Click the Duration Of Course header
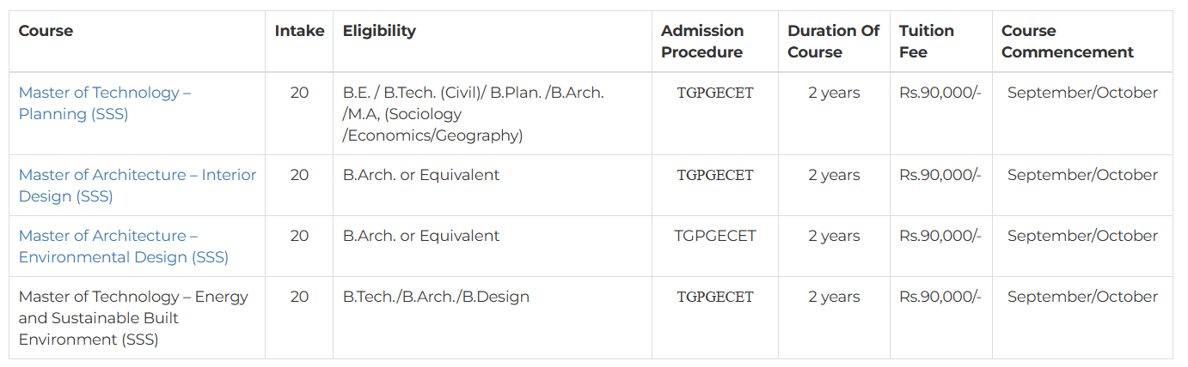 833,41
